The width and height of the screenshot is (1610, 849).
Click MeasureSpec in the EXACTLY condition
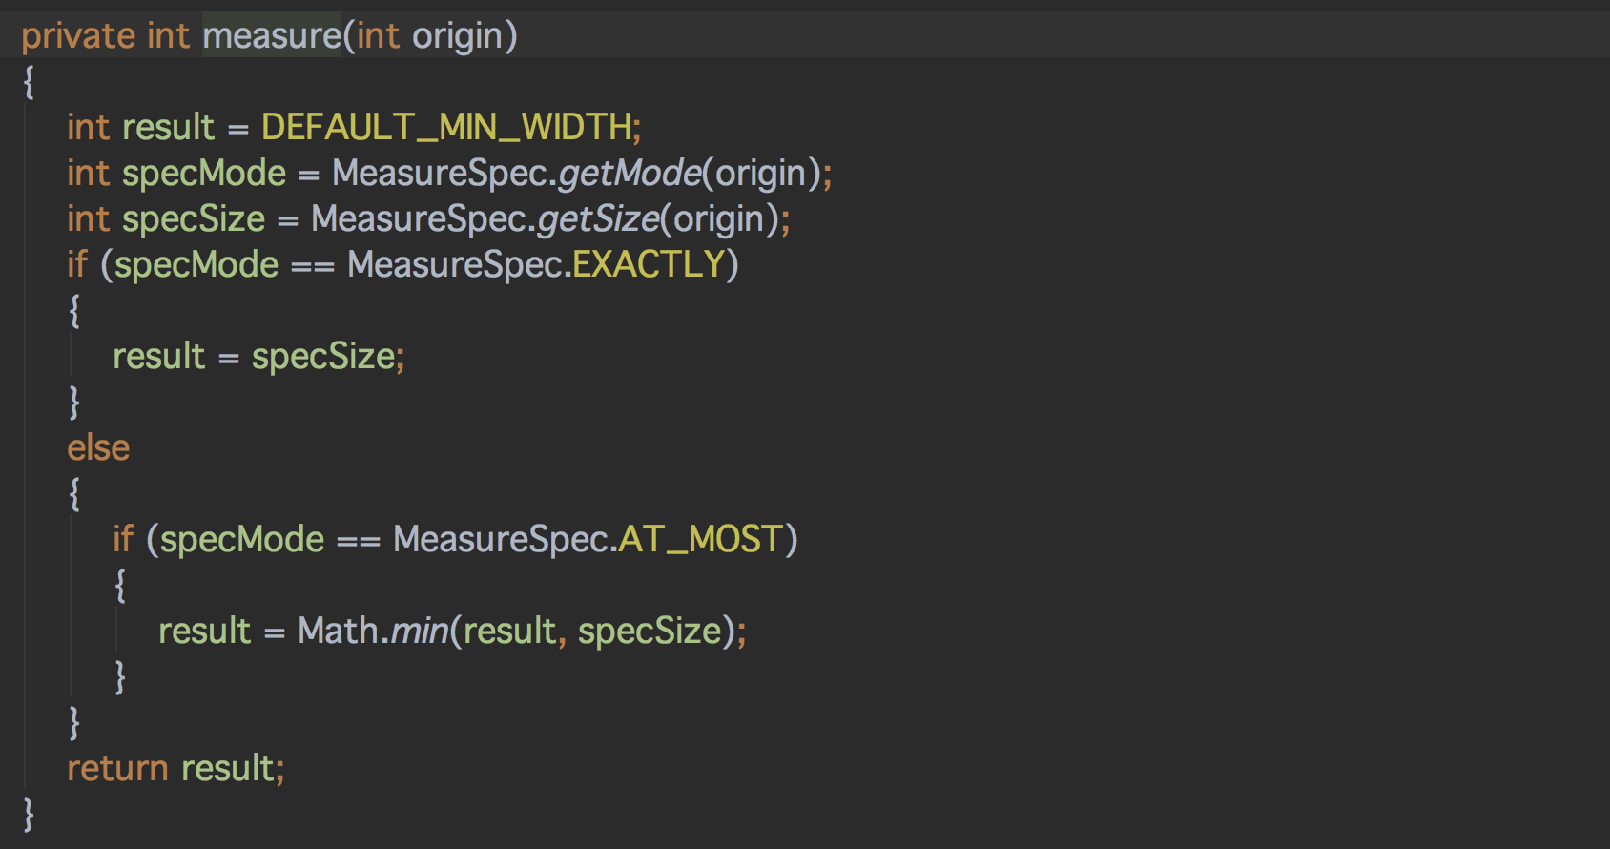click(455, 265)
